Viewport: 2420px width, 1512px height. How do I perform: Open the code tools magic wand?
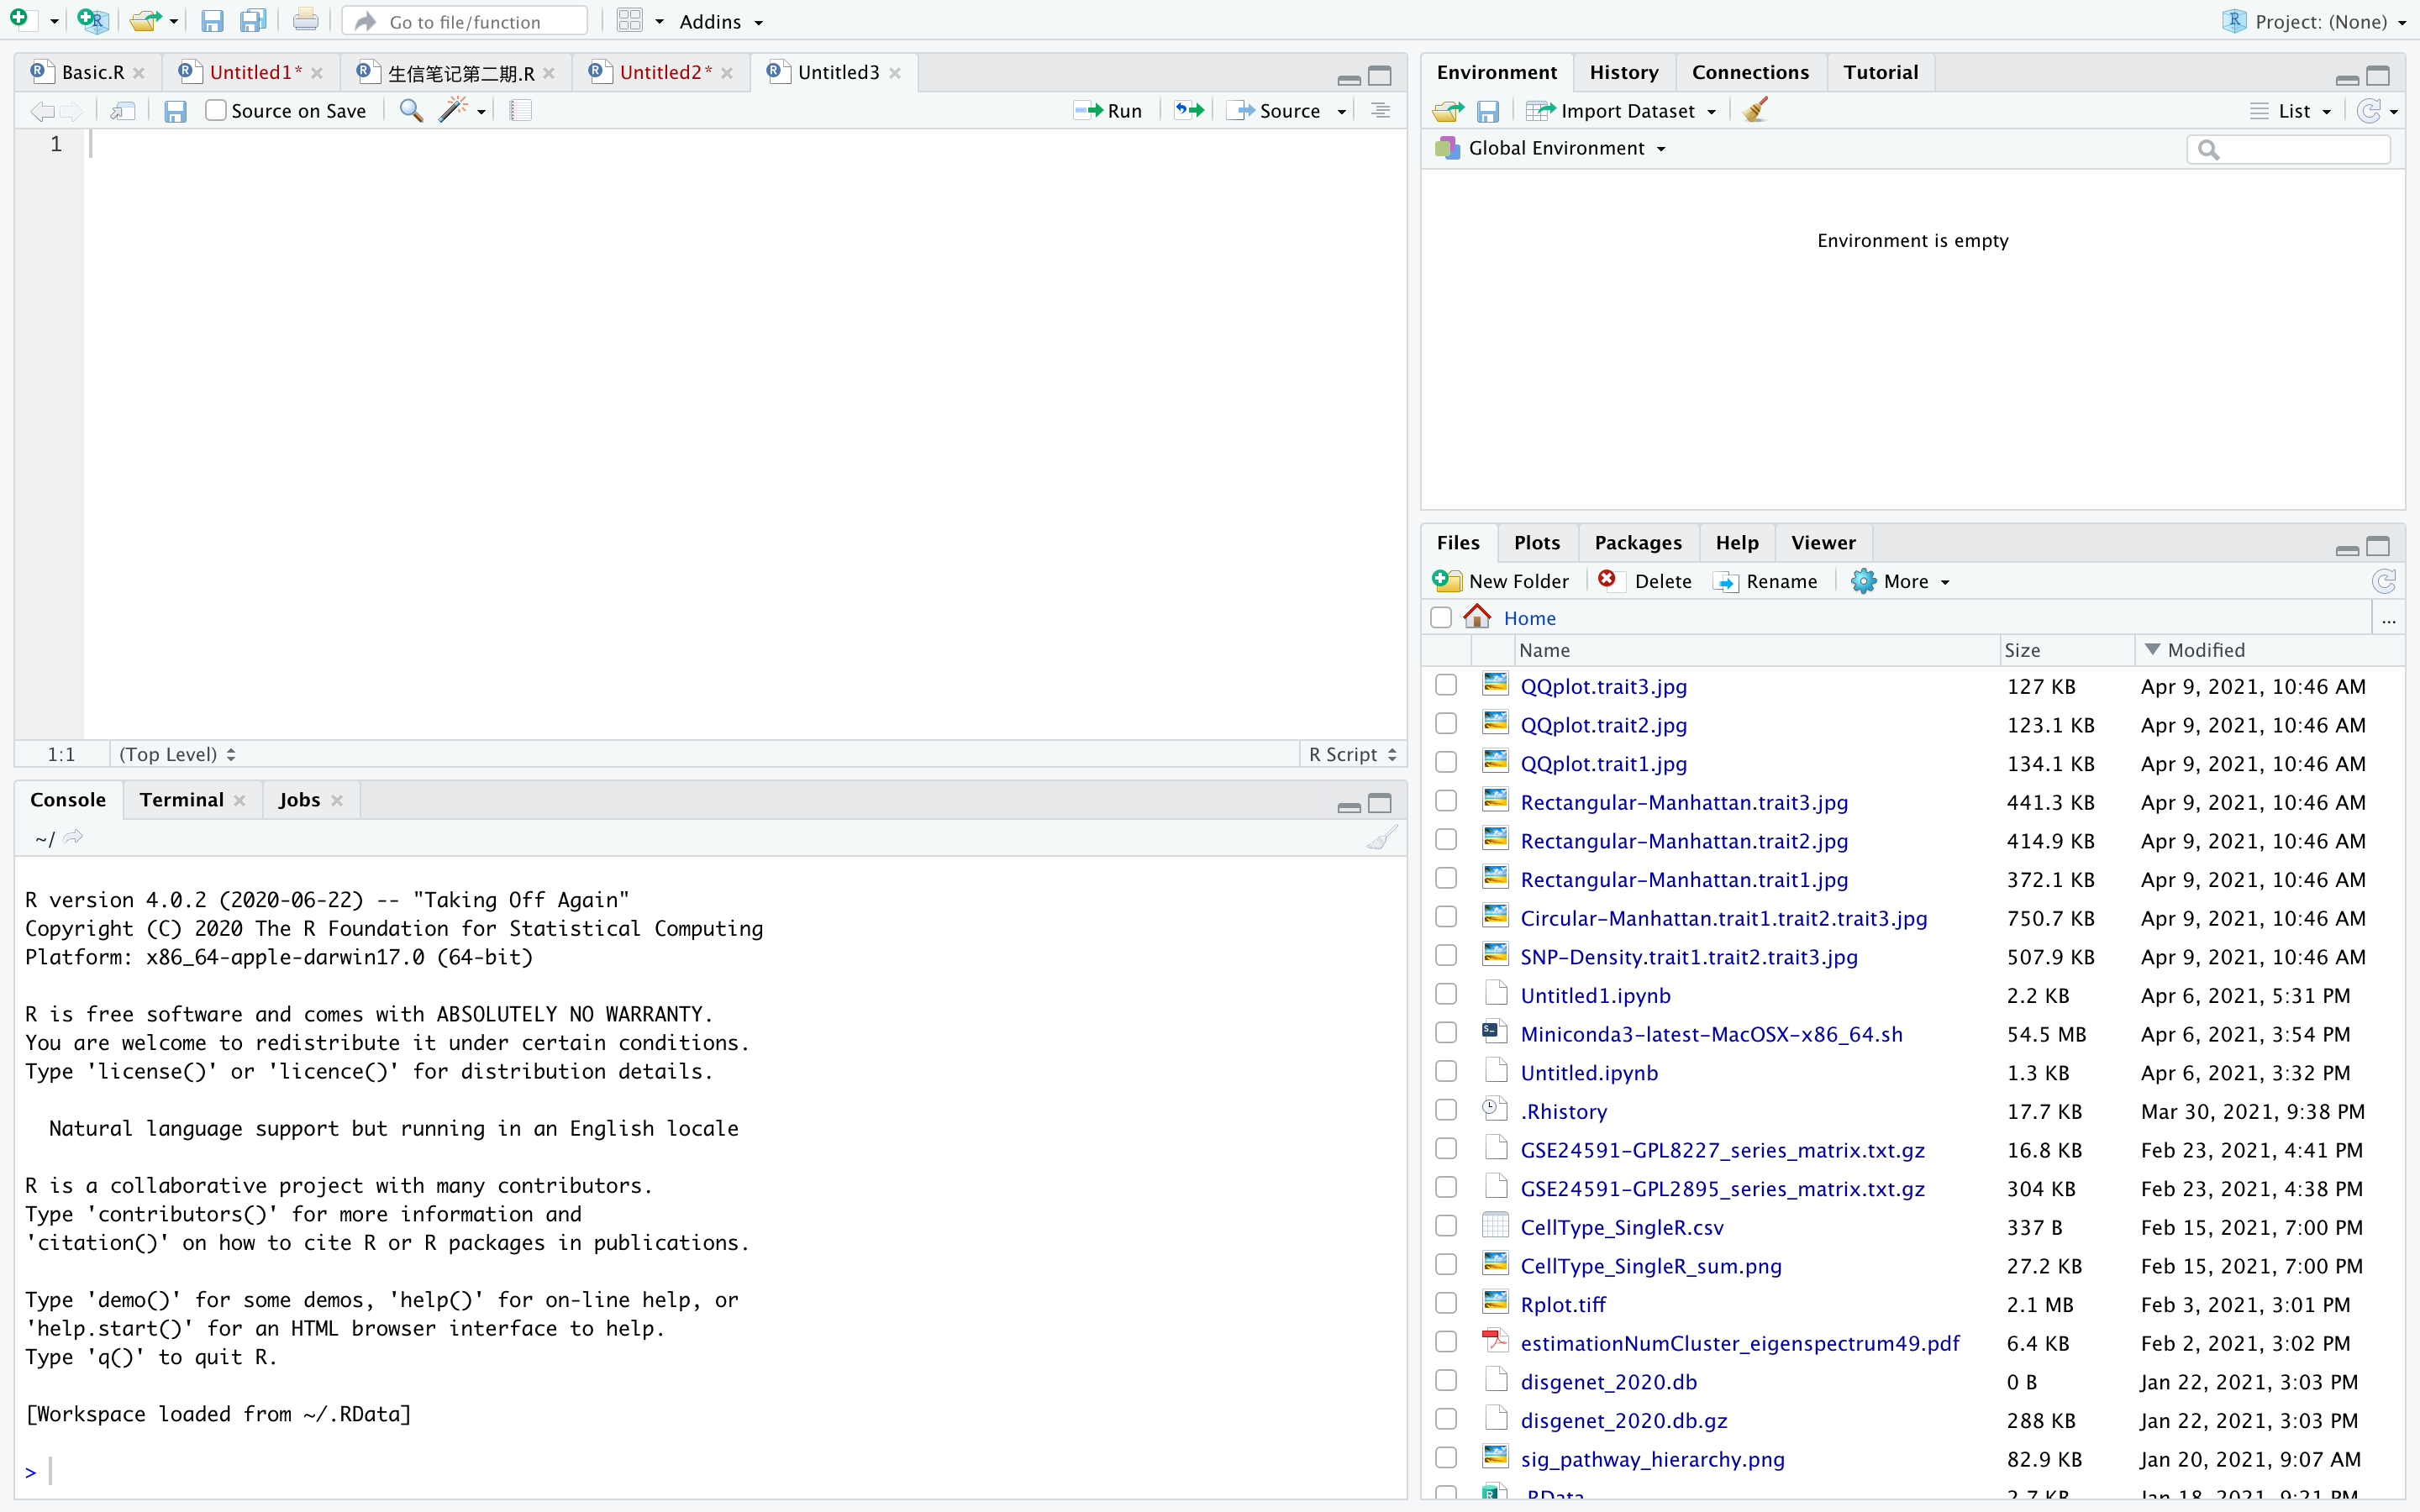click(453, 110)
